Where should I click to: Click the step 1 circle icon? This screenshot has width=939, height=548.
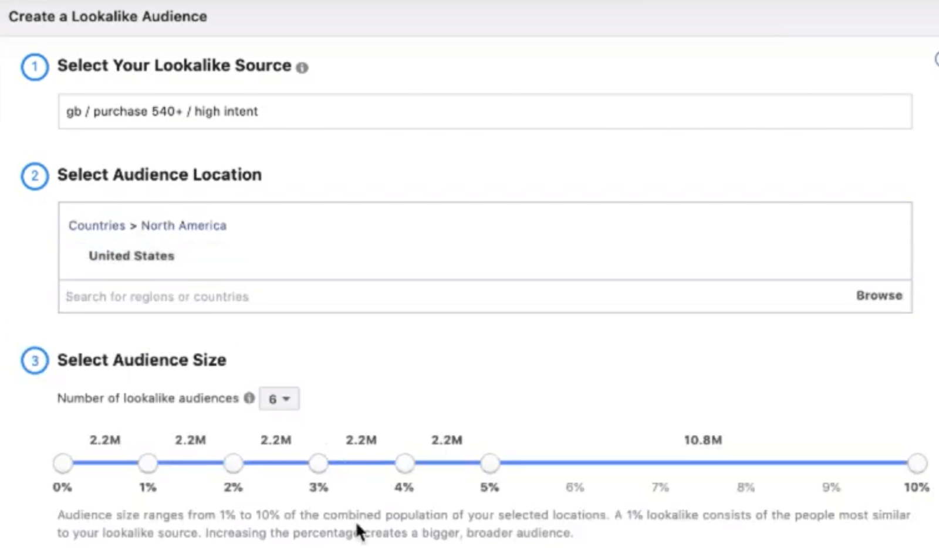(x=34, y=67)
